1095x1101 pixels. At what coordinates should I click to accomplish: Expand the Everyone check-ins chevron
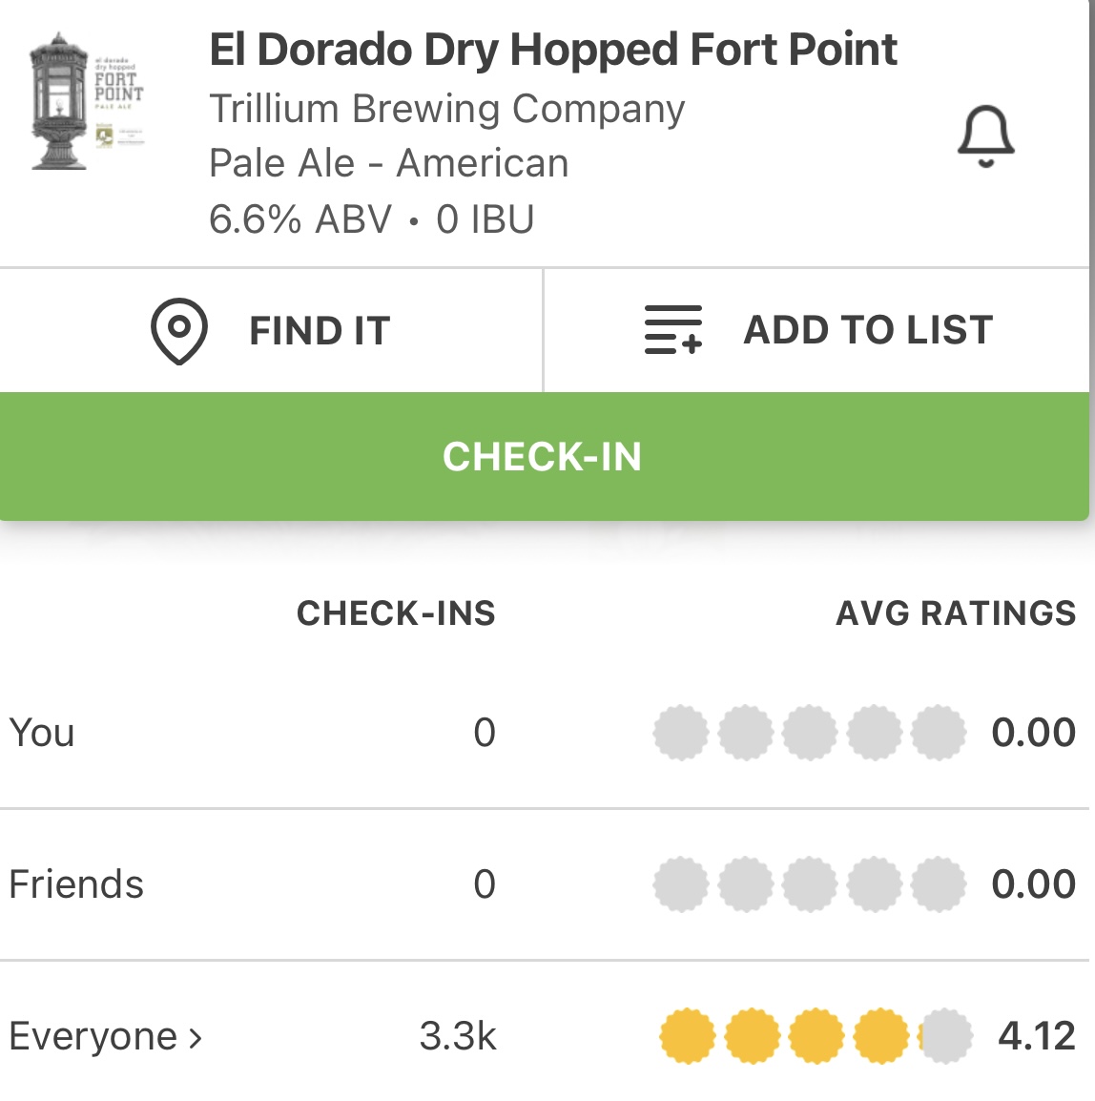(x=196, y=1037)
